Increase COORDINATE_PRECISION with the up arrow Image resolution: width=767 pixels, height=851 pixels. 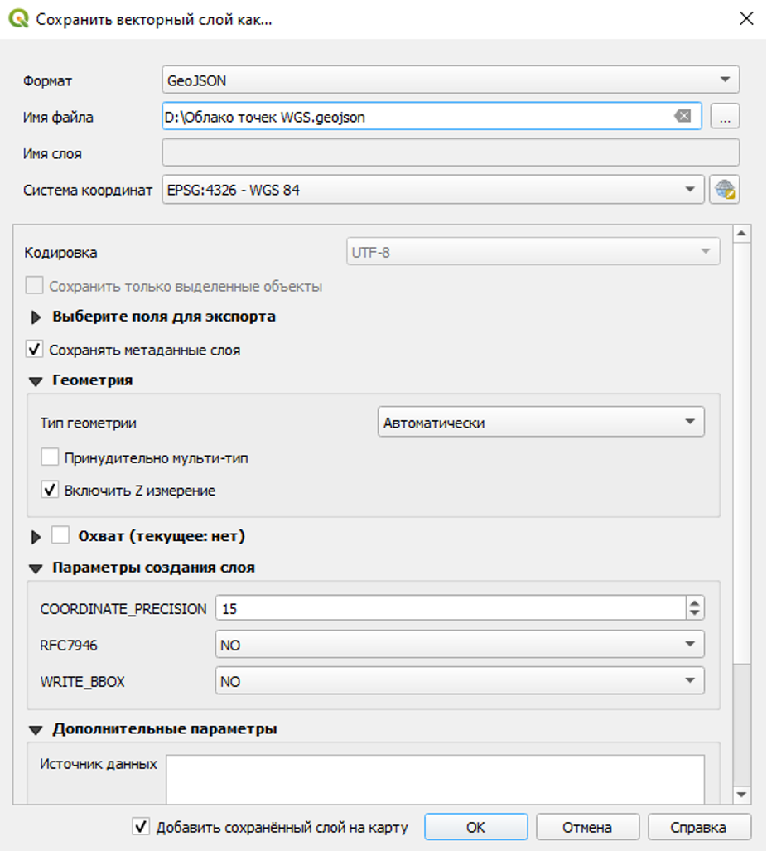694,603
